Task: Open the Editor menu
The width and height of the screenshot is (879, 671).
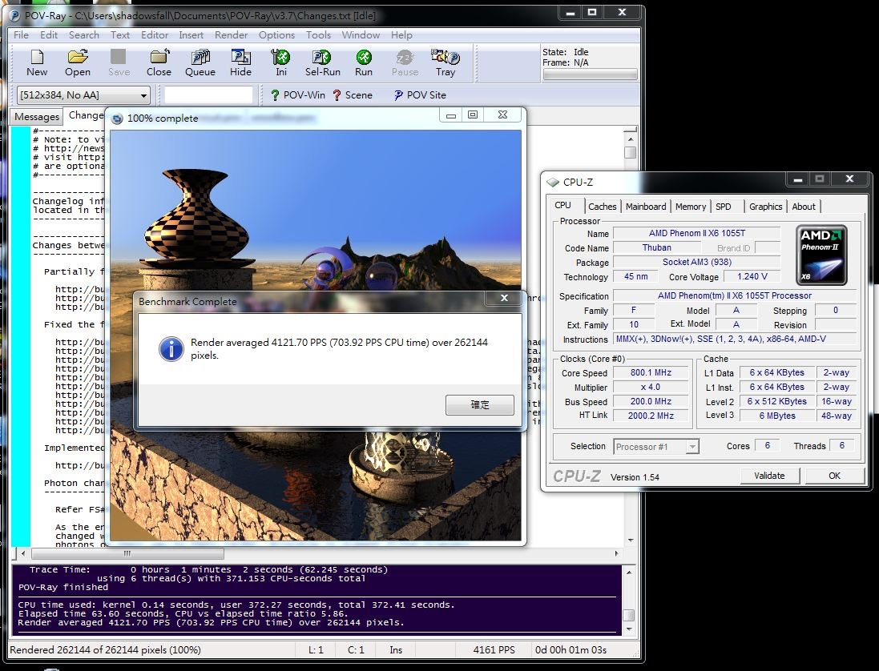Action: coord(155,34)
